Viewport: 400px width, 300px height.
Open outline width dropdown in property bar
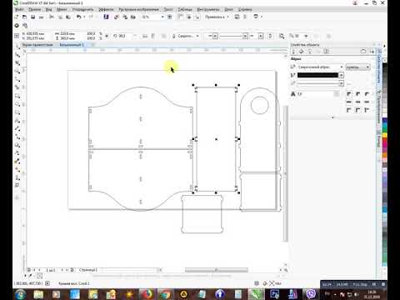click(x=197, y=36)
